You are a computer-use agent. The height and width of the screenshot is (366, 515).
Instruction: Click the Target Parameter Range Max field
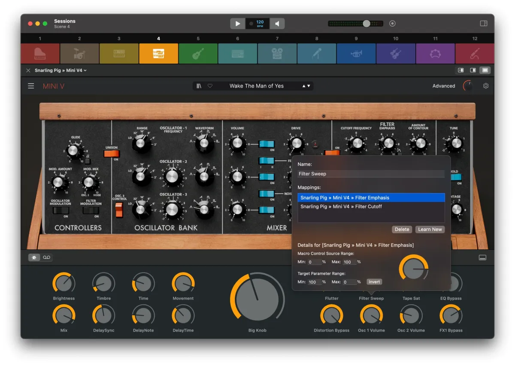349,282
